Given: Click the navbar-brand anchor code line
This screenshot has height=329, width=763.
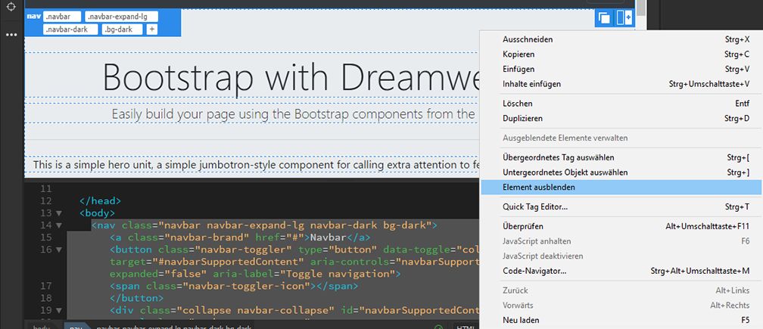Looking at the screenshot, I should click(240, 237).
